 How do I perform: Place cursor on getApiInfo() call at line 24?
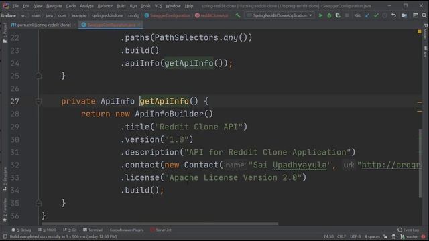pos(189,64)
